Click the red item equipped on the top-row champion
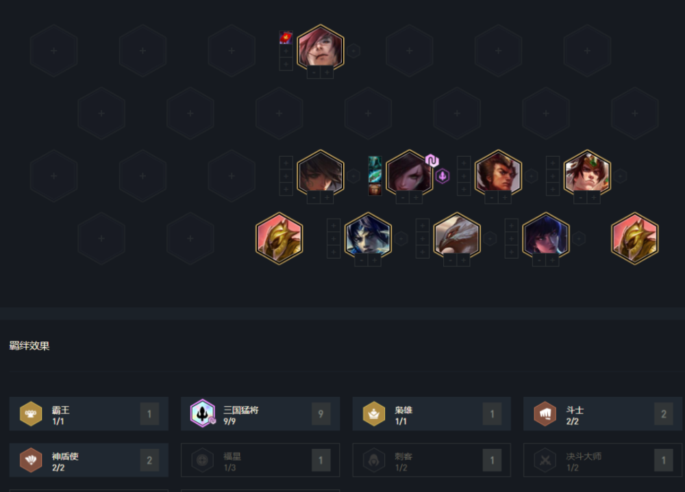 tap(286, 38)
